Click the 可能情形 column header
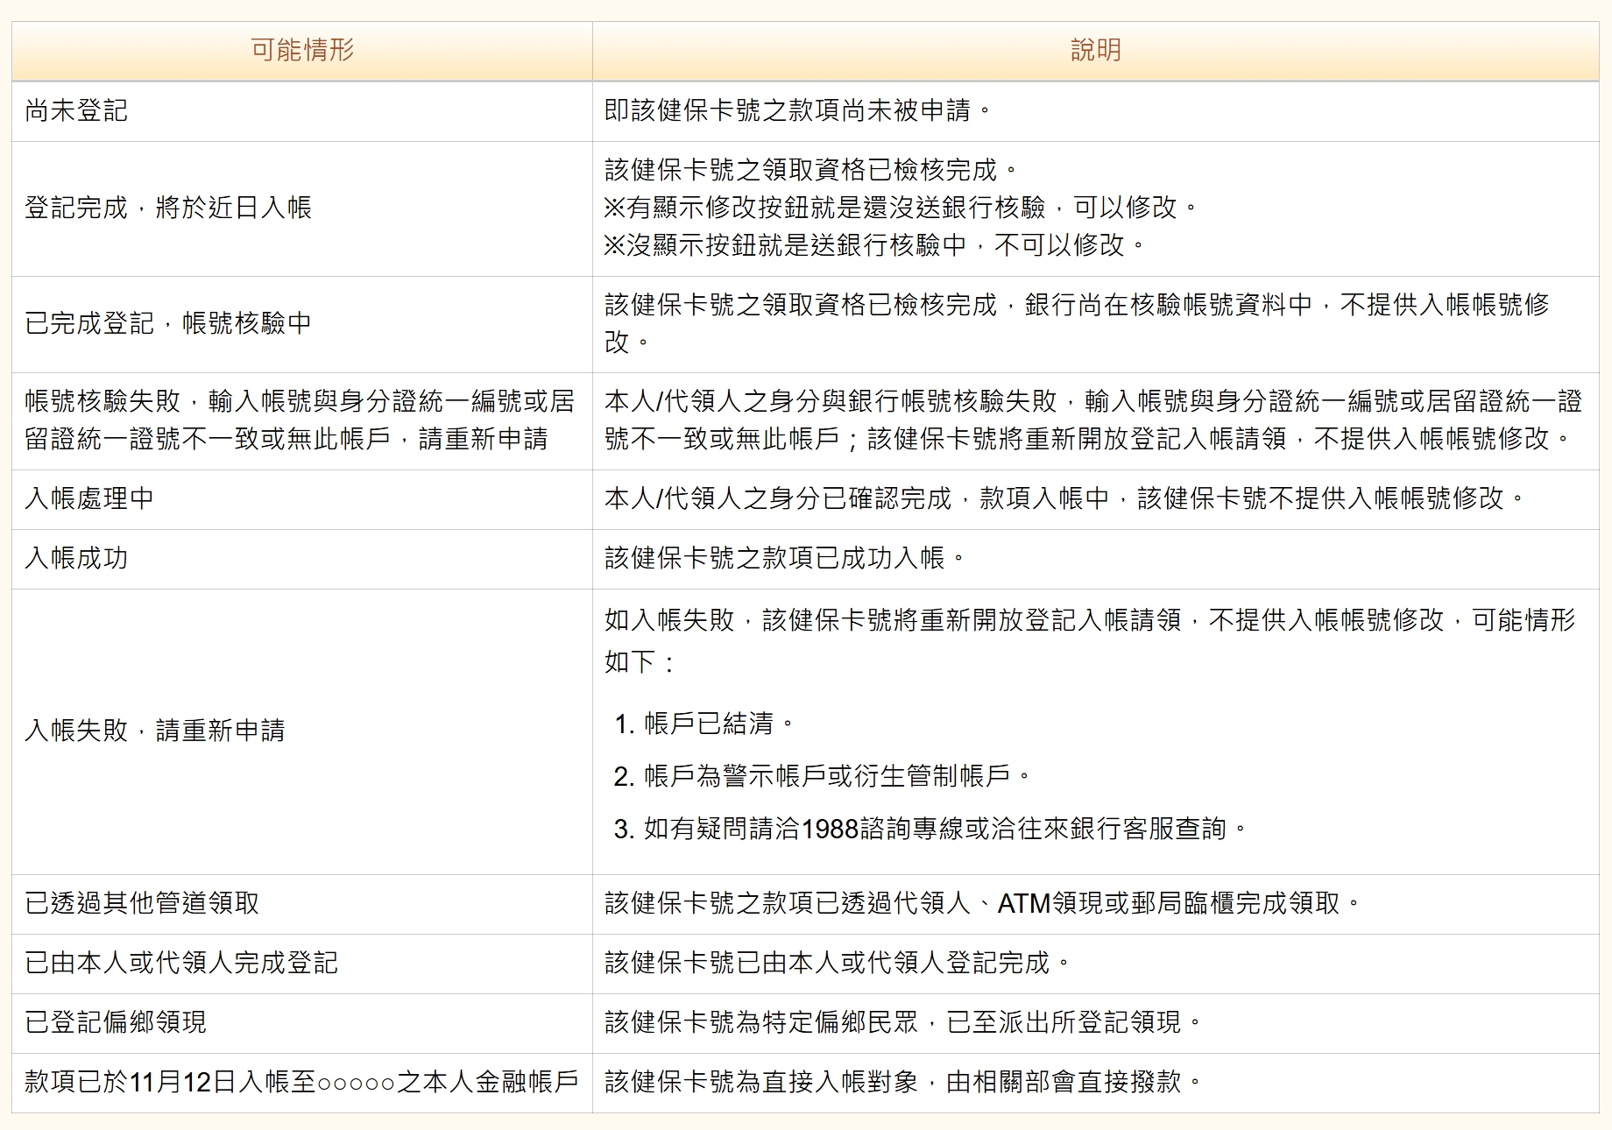1612x1130 pixels. pyautogui.click(x=302, y=50)
